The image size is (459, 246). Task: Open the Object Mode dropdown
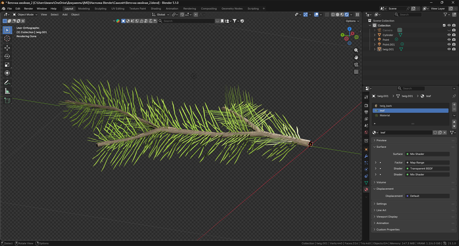click(x=25, y=15)
